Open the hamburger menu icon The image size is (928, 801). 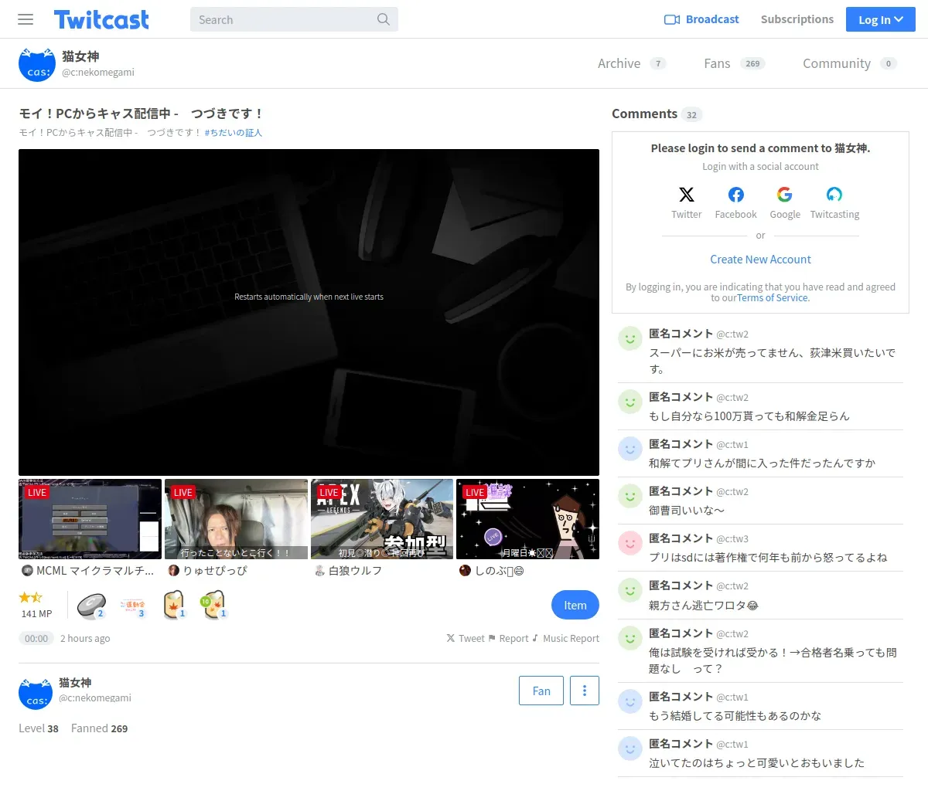(x=26, y=19)
